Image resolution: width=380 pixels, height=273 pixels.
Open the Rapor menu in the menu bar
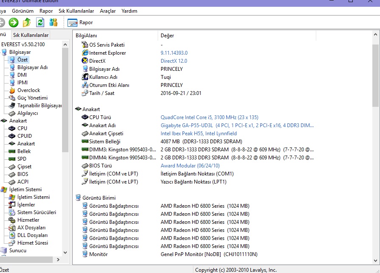pyautogui.click(x=46, y=11)
